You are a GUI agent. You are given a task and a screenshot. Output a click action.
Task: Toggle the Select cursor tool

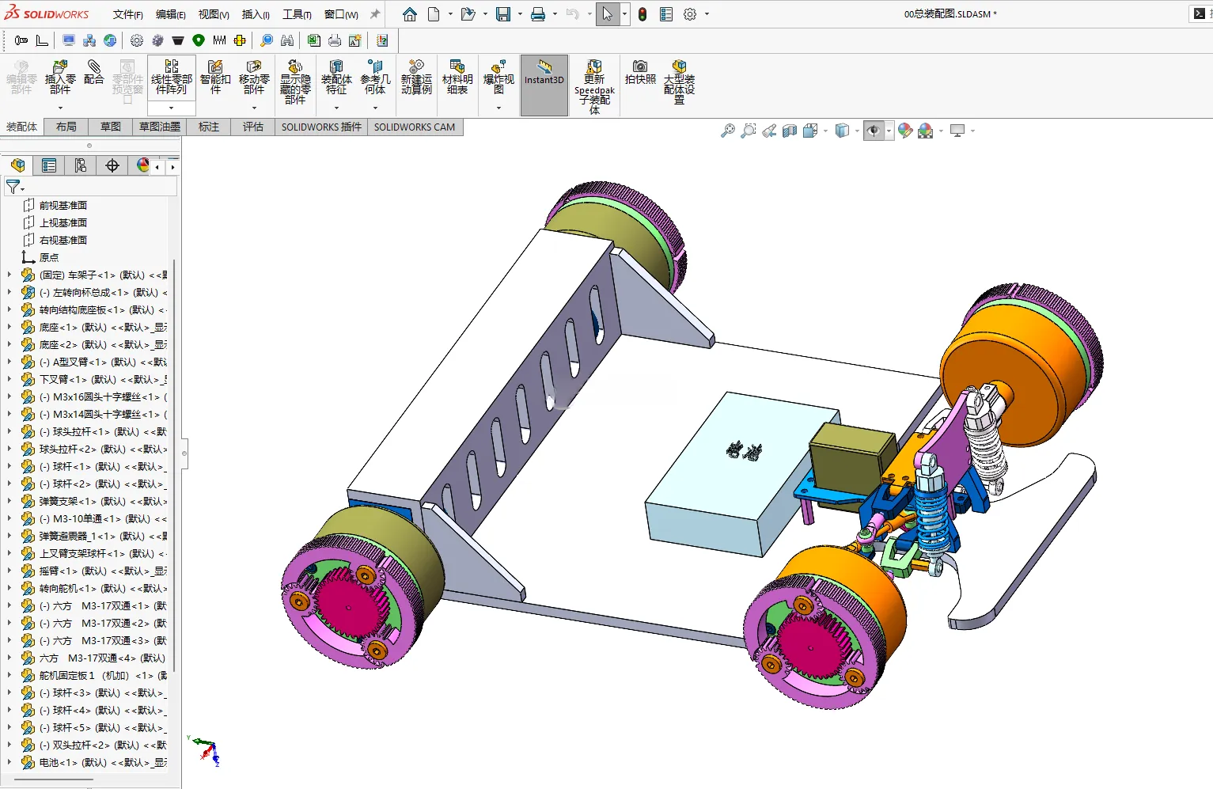[607, 14]
